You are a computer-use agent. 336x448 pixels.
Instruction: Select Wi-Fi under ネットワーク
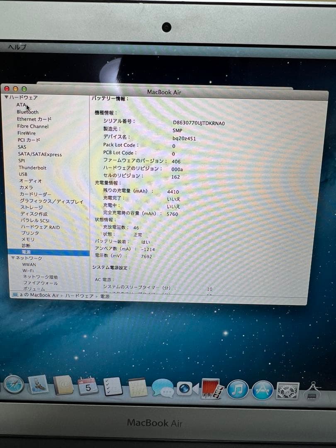[x=28, y=270]
